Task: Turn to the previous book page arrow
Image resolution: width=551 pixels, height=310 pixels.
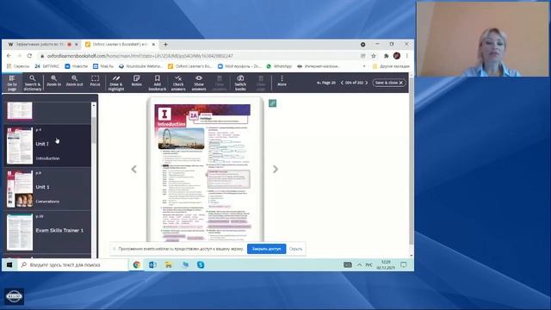Action: point(134,170)
